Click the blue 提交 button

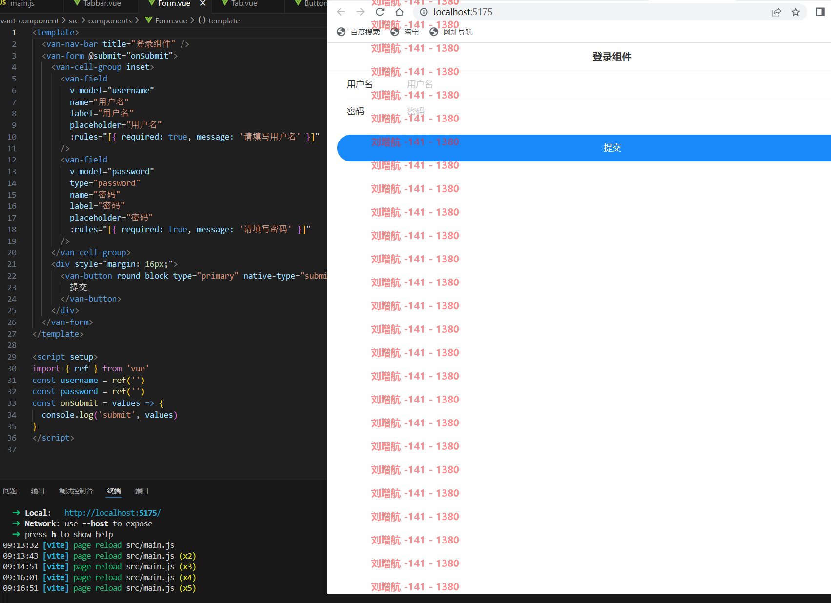[x=584, y=148]
